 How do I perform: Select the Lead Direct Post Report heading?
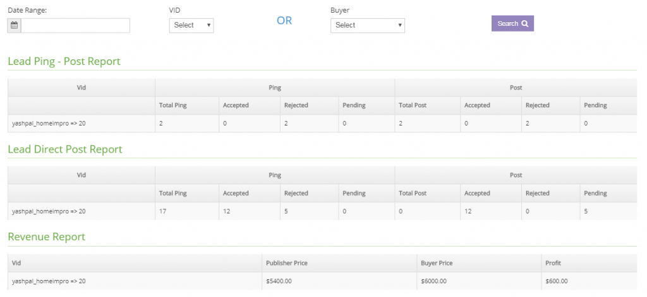coord(65,149)
